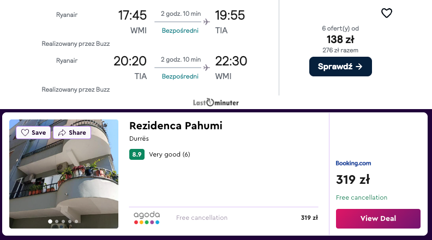Image resolution: width=432 pixels, height=240 pixels.
Task: Open the Very good (6) reviews text
Action: point(170,154)
